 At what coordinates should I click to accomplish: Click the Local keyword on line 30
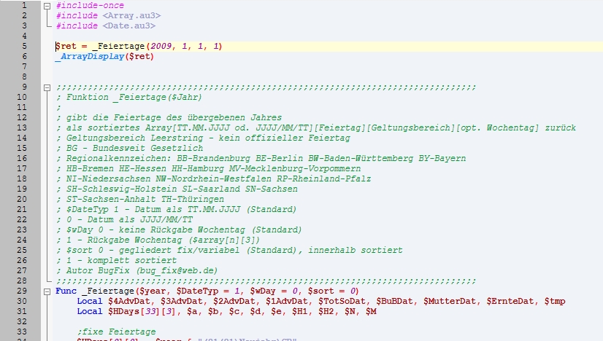point(90,301)
